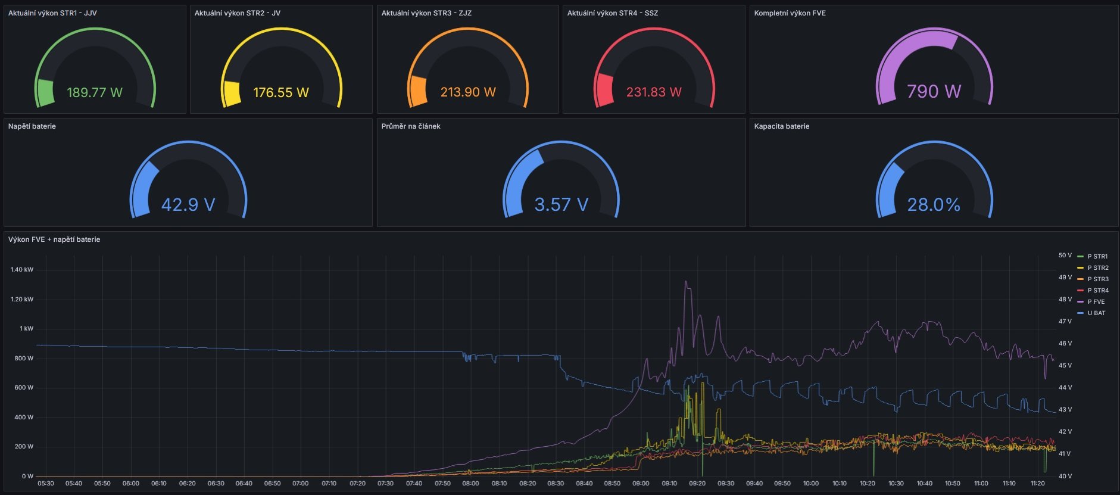Click the Aktuální výkon STR4 - SSZ title
Image resolution: width=1120 pixels, height=495 pixels.
(x=613, y=13)
